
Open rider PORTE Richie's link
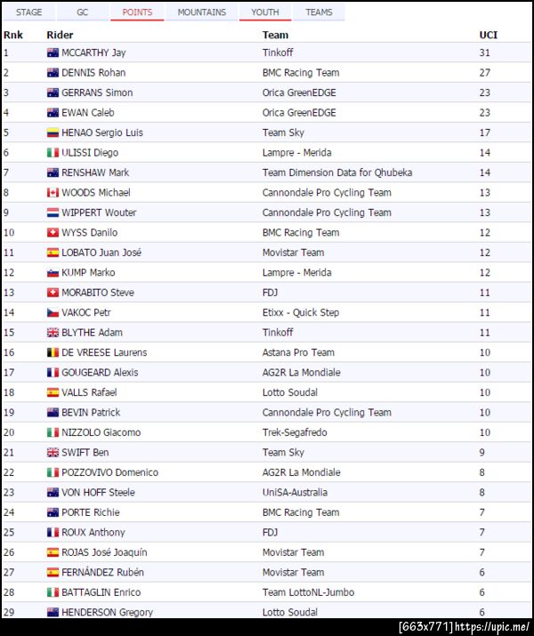90,512
